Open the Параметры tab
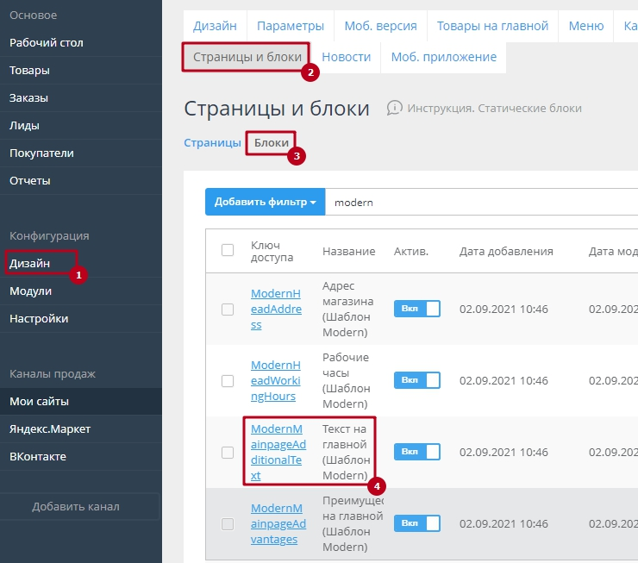This screenshot has height=563, width=638. click(291, 26)
